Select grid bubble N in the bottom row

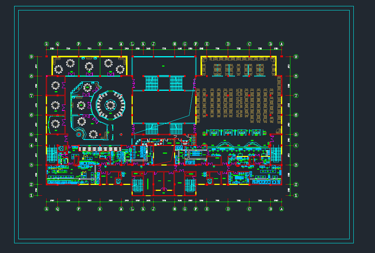[100, 209]
